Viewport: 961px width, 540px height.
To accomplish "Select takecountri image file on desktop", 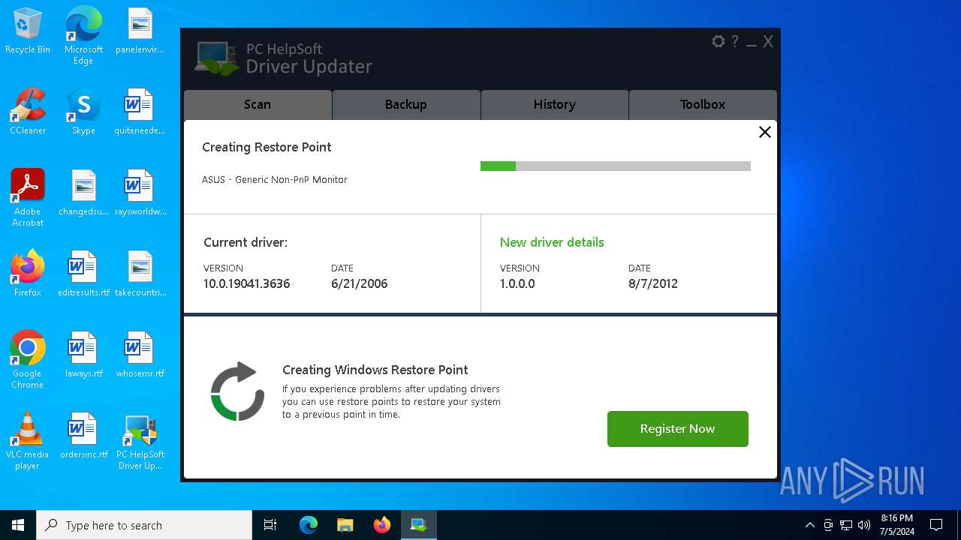I will tap(140, 274).
